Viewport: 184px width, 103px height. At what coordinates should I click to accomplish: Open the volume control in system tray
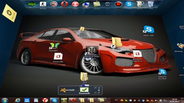[156, 100]
